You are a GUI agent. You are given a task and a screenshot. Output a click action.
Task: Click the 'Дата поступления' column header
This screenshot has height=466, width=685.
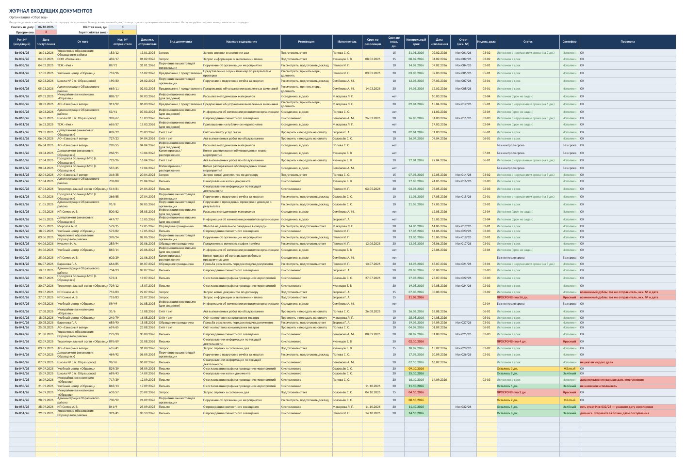[x=46, y=42]
